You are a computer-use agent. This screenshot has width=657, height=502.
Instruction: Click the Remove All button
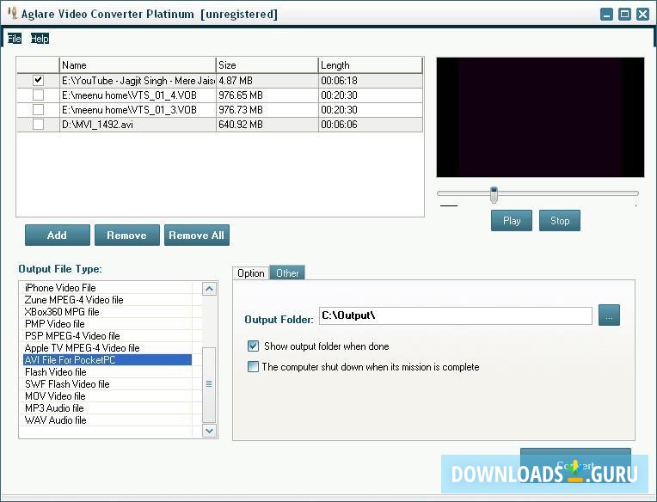[197, 235]
